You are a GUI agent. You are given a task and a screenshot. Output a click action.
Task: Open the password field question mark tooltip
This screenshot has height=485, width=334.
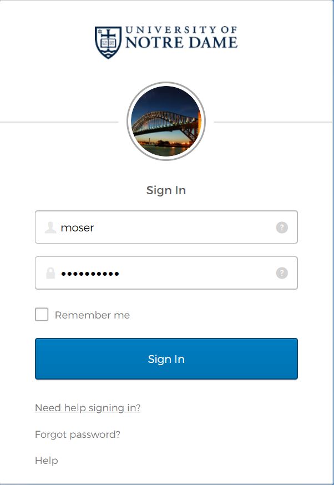pyautogui.click(x=282, y=273)
